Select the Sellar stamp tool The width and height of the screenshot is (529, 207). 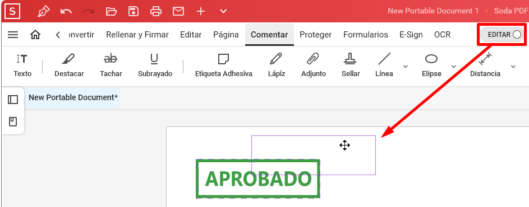tap(351, 65)
